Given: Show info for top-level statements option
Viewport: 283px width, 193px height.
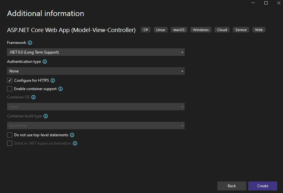Looking at the screenshot, I should (x=72, y=135).
